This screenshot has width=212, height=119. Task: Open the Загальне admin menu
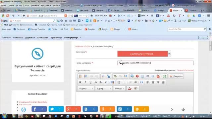coord(6,38)
